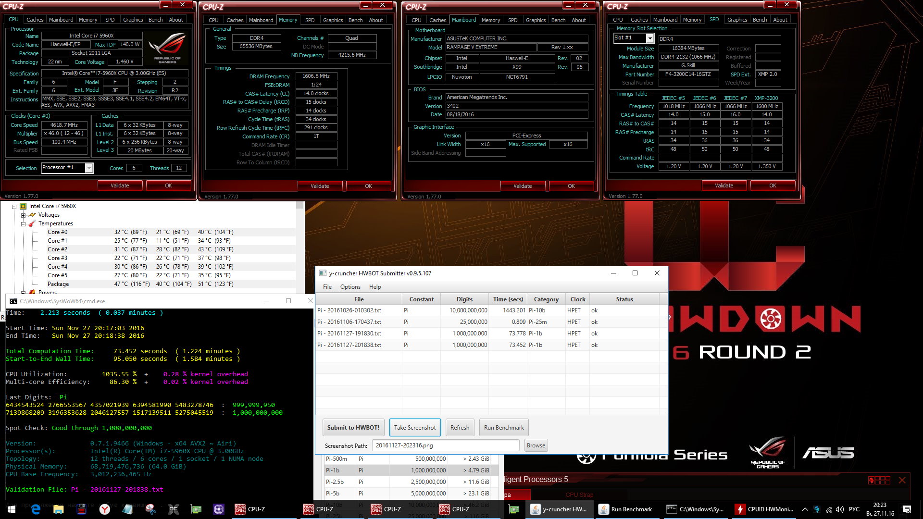This screenshot has width=923, height=519.
Task: Select the Pi-500m benchmark row
Action: (x=411, y=459)
